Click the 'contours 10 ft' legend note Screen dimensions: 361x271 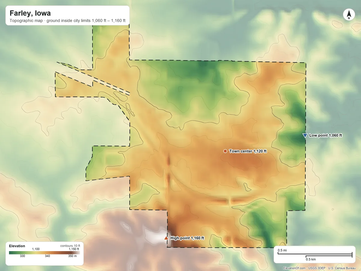pyautogui.click(x=70, y=246)
